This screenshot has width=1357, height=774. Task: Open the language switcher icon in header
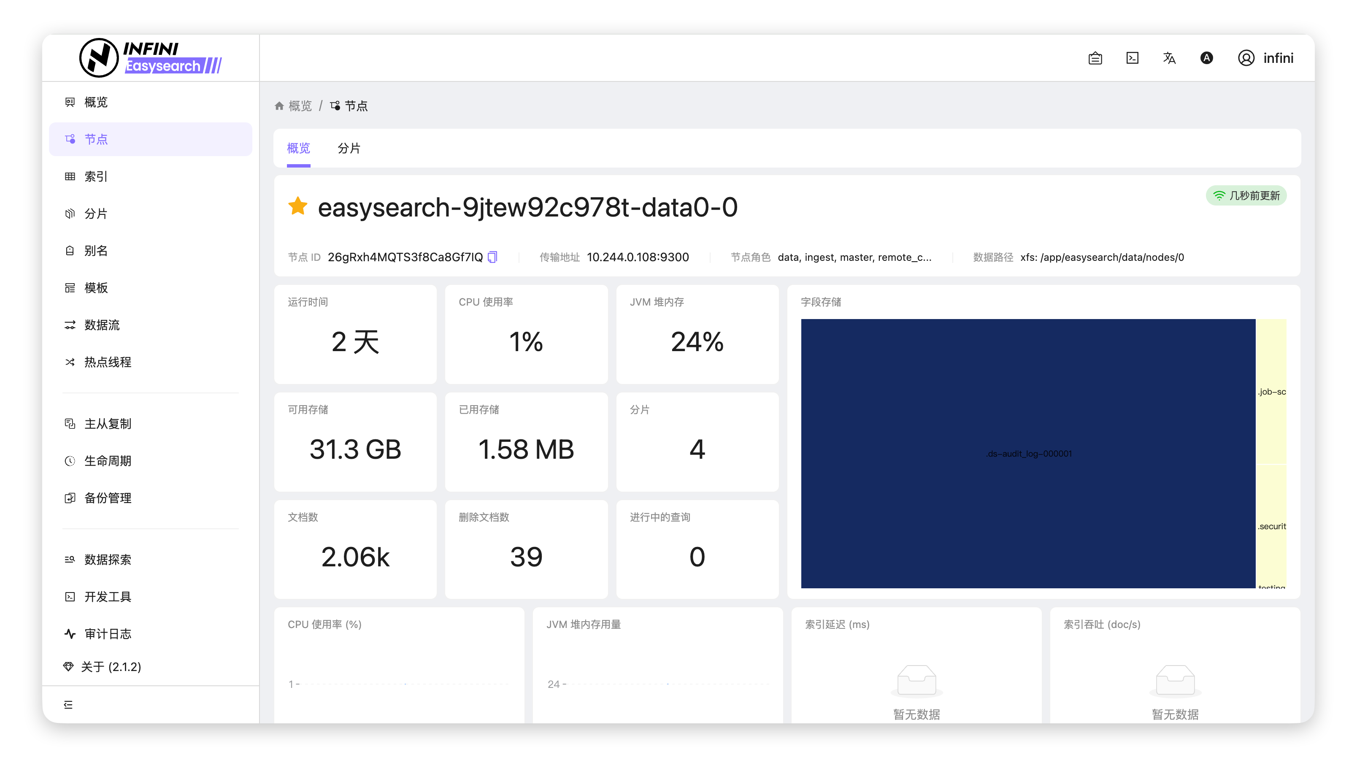click(x=1169, y=58)
